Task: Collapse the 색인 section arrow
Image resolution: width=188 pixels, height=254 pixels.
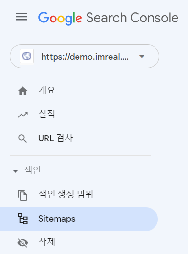Action: click(x=15, y=171)
